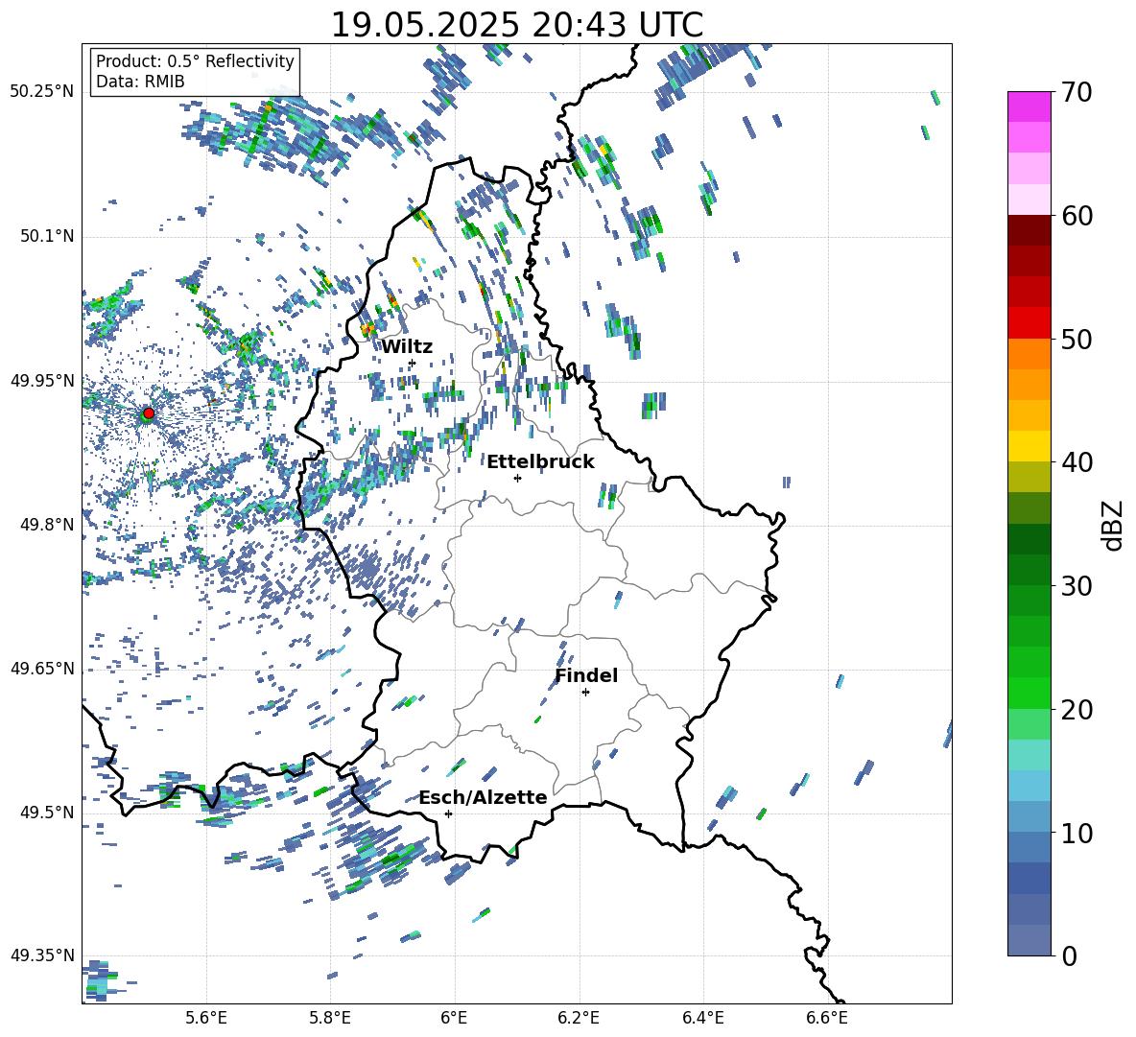Click the bright red colorbar segment near 50
This screenshot has width=1136, height=1037.
pos(1029,323)
